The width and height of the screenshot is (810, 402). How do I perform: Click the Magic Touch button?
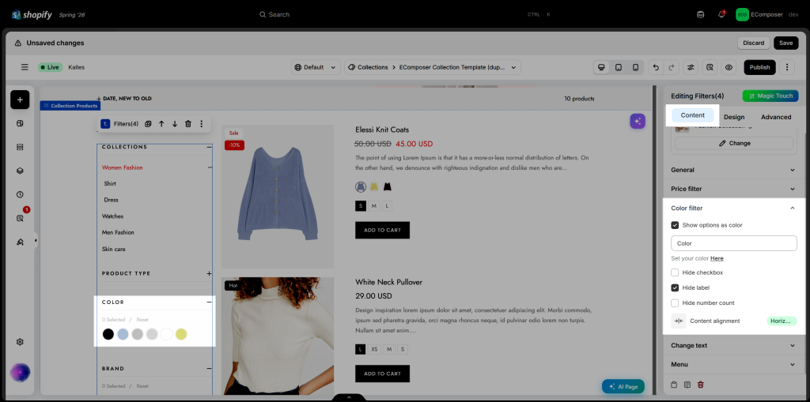[x=770, y=96]
